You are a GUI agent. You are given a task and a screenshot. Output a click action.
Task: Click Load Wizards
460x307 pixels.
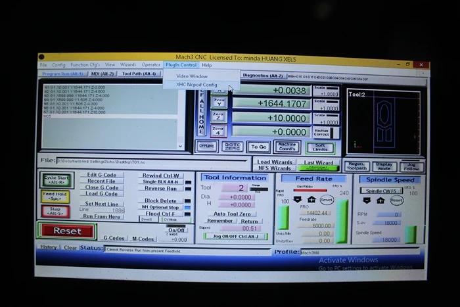tap(275, 162)
